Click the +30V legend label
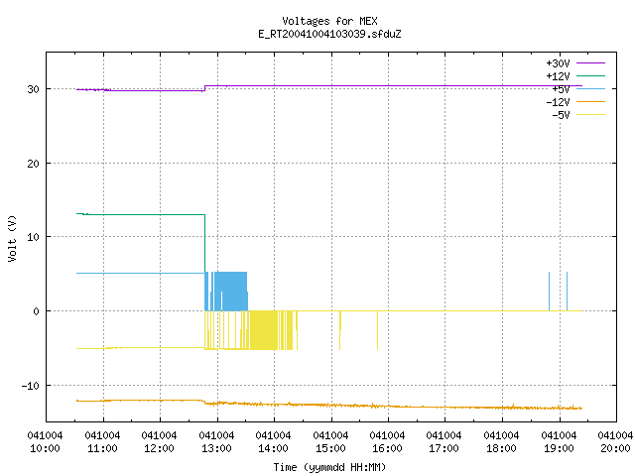This screenshot has height=476, width=635. [558, 63]
